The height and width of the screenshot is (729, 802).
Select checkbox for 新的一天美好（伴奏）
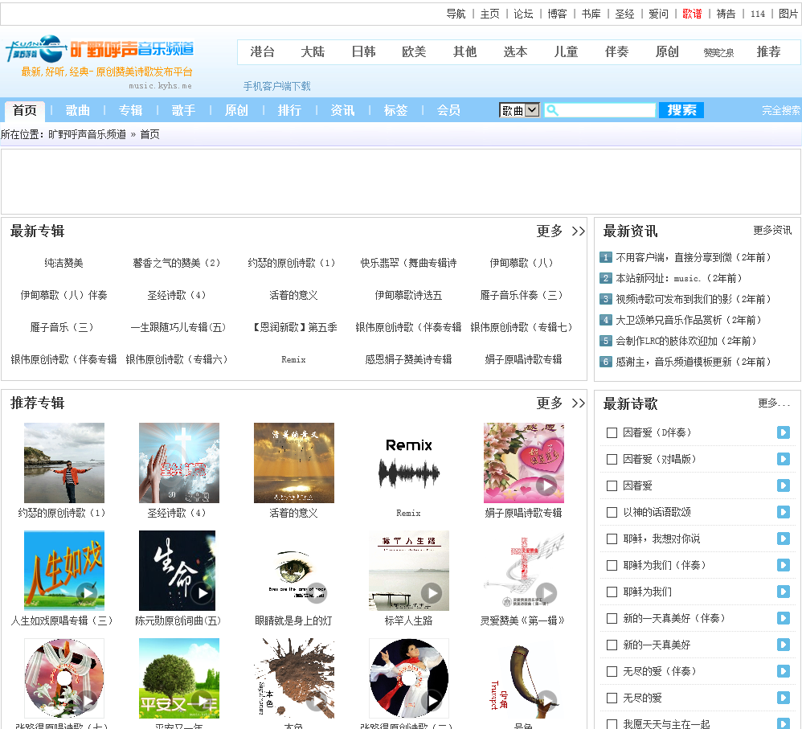(612, 619)
